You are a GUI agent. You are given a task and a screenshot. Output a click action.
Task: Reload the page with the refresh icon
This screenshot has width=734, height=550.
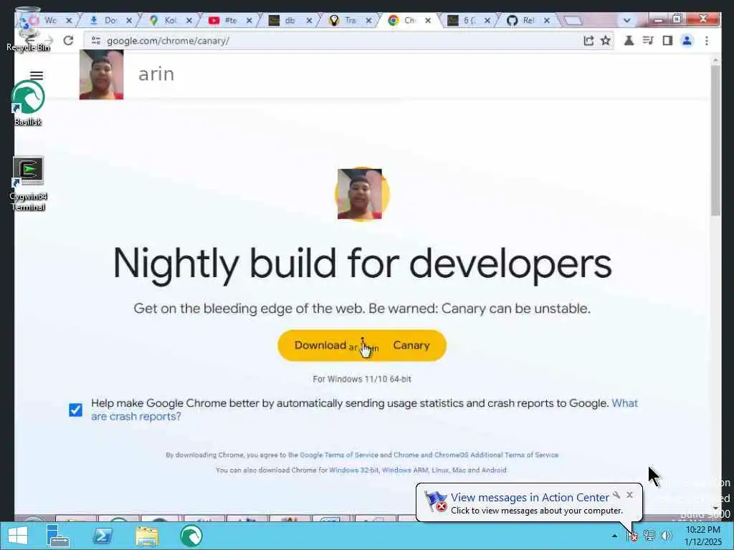[x=68, y=41]
